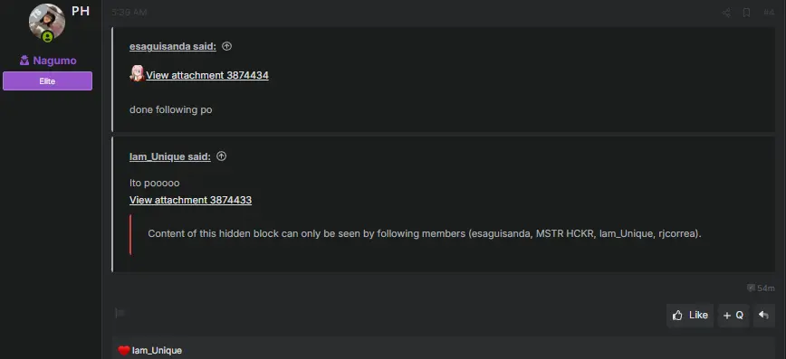The width and height of the screenshot is (786, 359).
Task: Open the esaguisanda said quote header
Action: tap(173, 46)
